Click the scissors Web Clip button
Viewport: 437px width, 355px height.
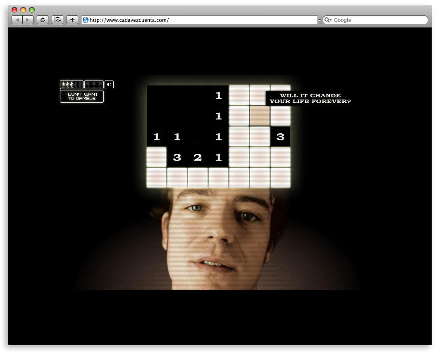[x=57, y=20]
